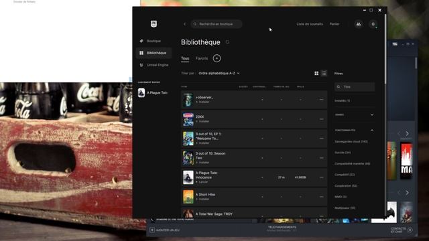Open the Panier cart link
429x241 pixels.
334,24
